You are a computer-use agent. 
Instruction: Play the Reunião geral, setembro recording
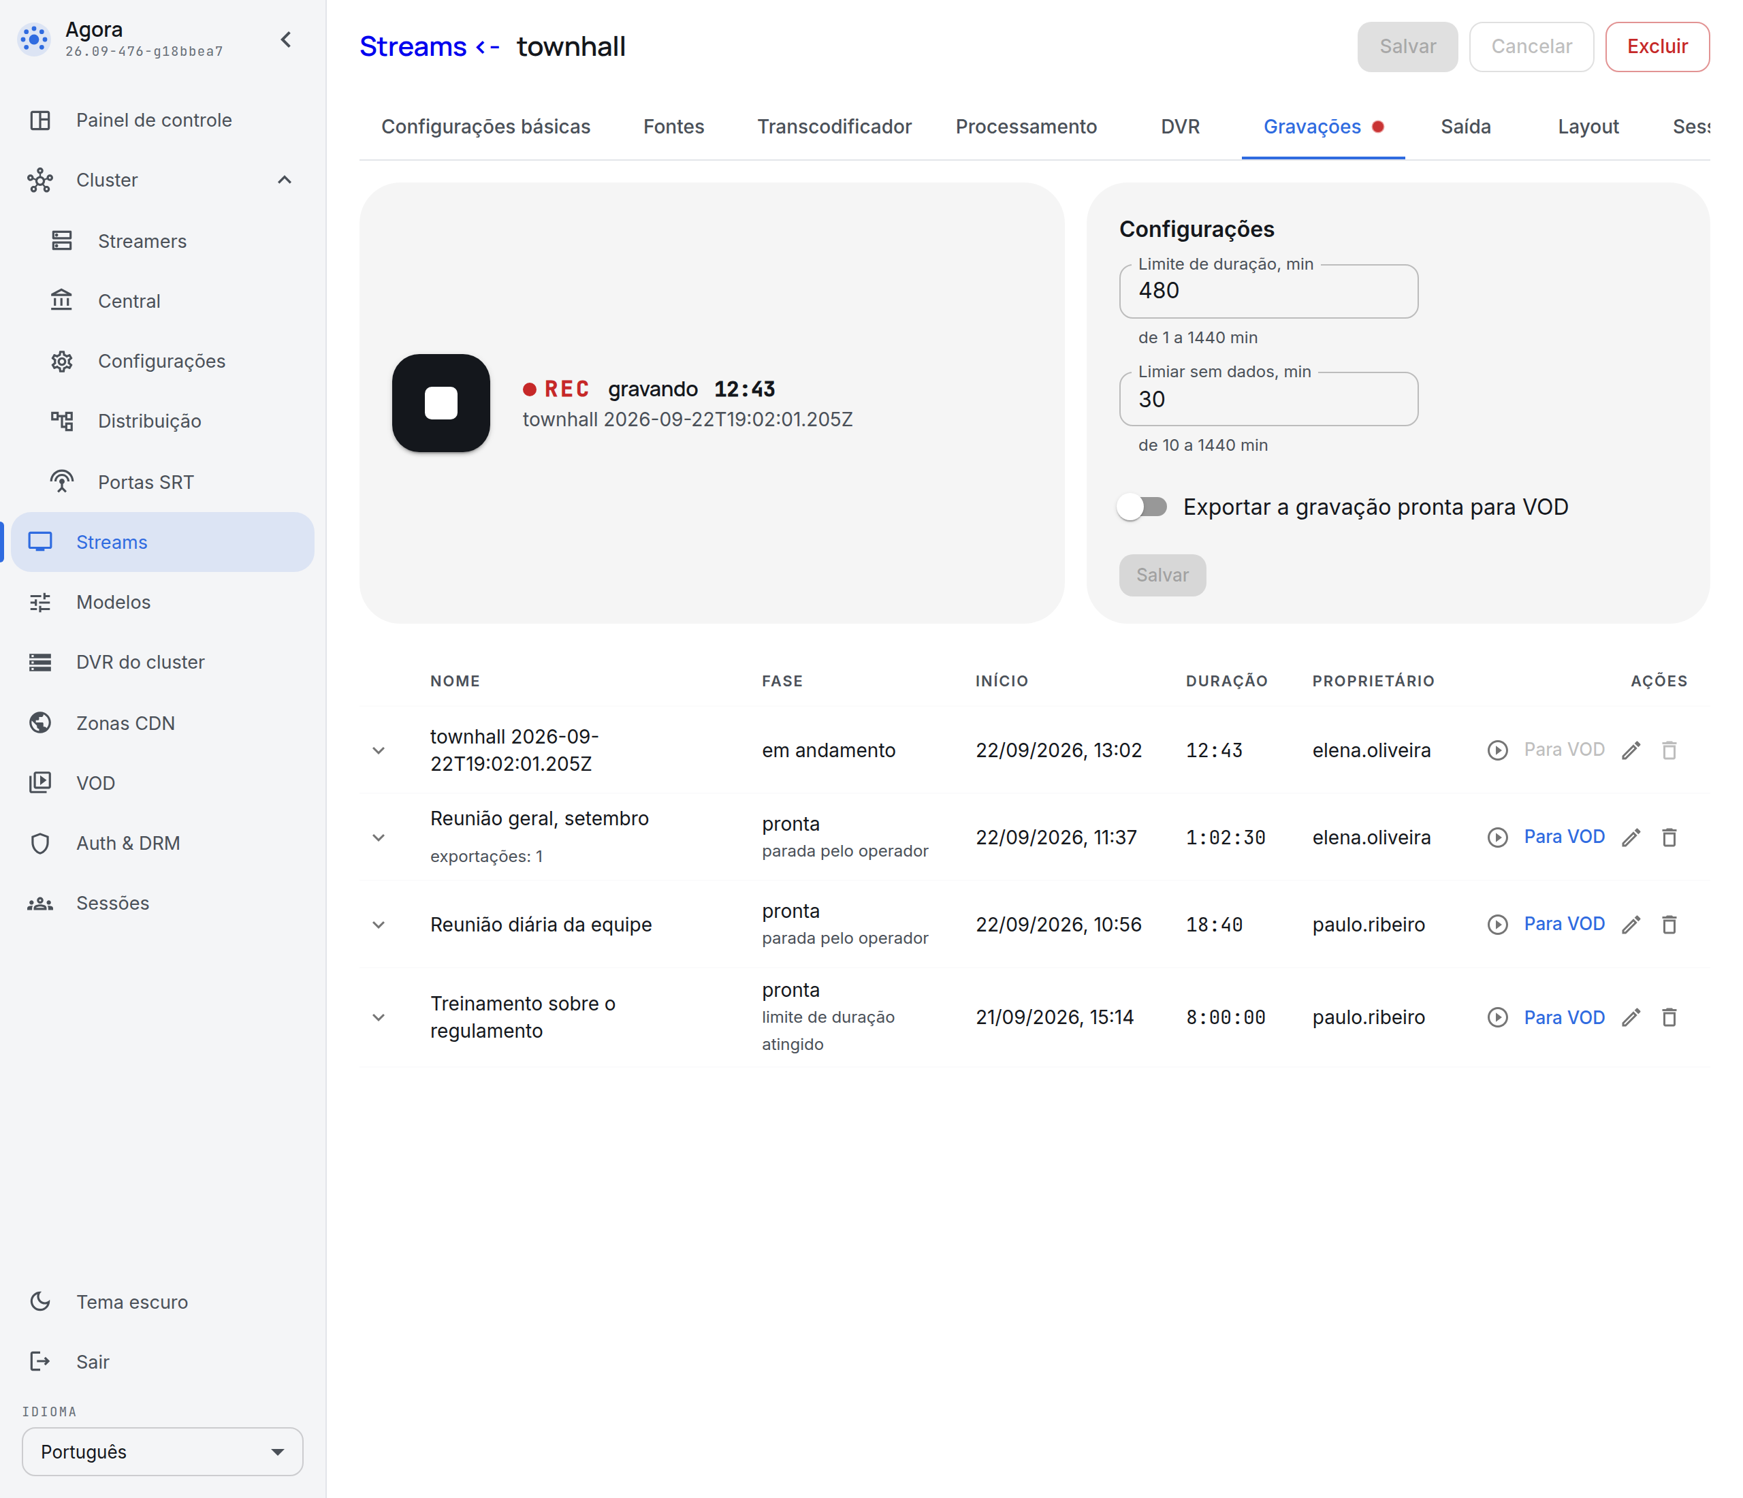(x=1497, y=838)
